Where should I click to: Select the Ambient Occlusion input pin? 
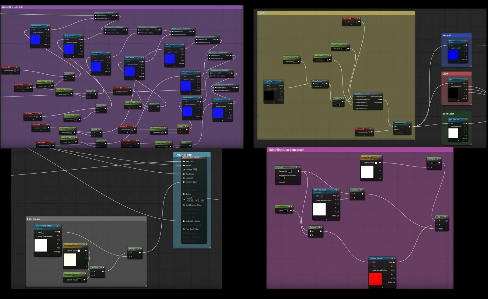[184, 221]
